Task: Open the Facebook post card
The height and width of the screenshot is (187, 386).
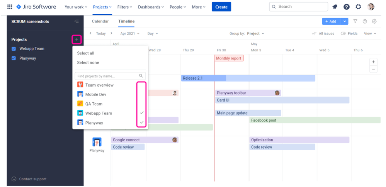Action: (x=315, y=120)
